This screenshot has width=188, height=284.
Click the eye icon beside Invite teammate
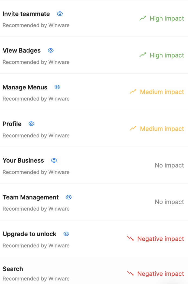60,14
